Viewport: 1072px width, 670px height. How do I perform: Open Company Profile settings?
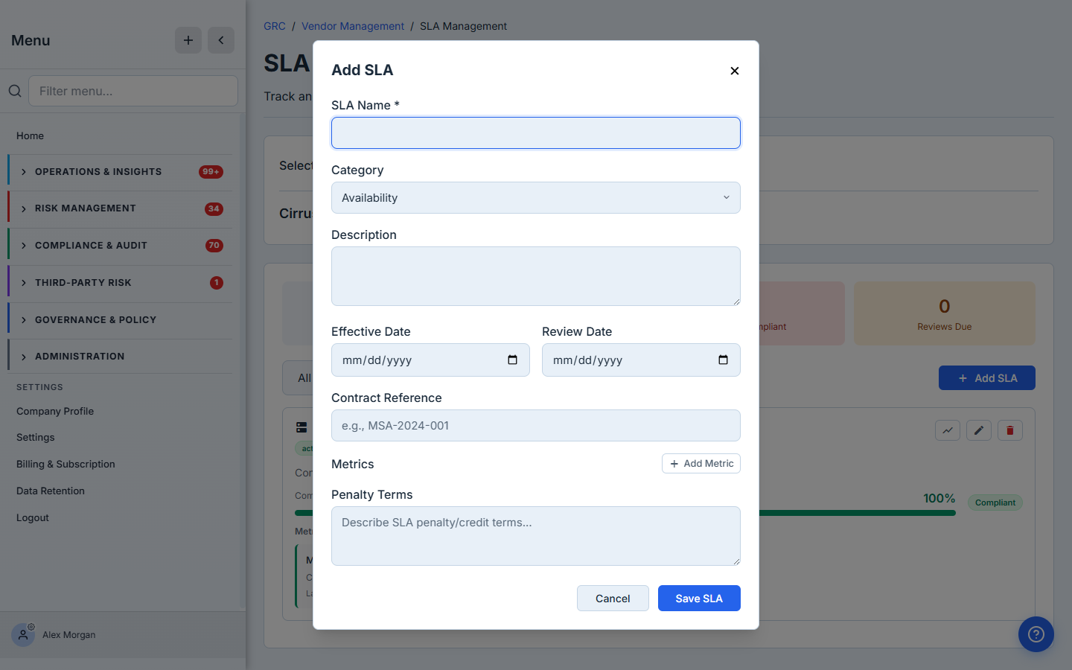pos(55,411)
